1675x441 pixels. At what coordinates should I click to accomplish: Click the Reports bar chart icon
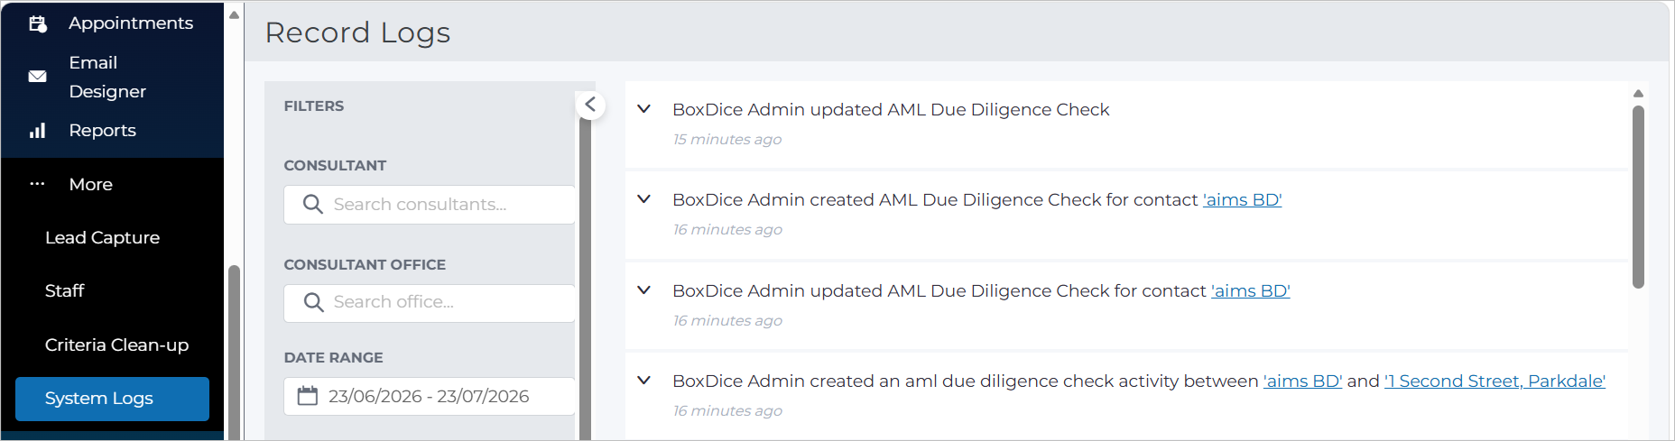point(37,131)
